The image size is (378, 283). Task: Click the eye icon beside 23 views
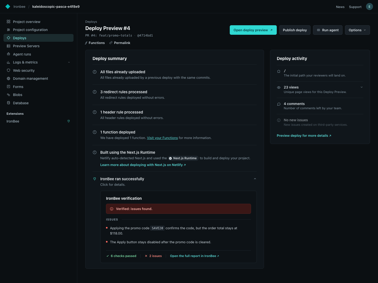click(279, 87)
